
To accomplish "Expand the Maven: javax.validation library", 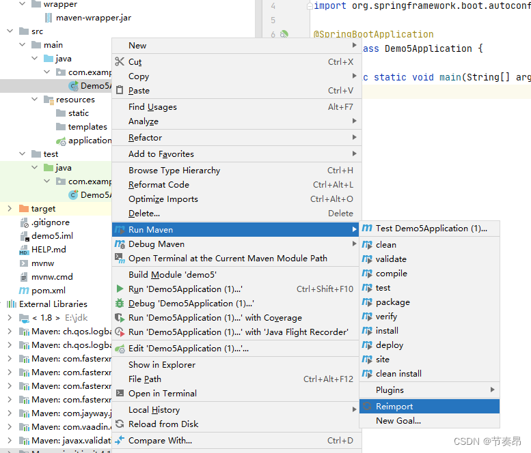I will (x=10, y=441).
